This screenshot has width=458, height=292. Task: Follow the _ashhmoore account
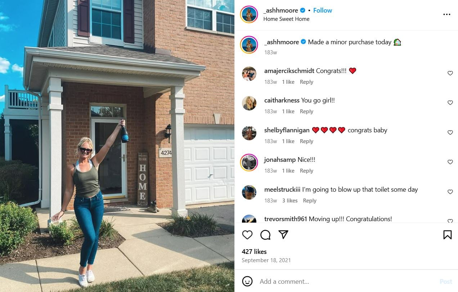[323, 10]
